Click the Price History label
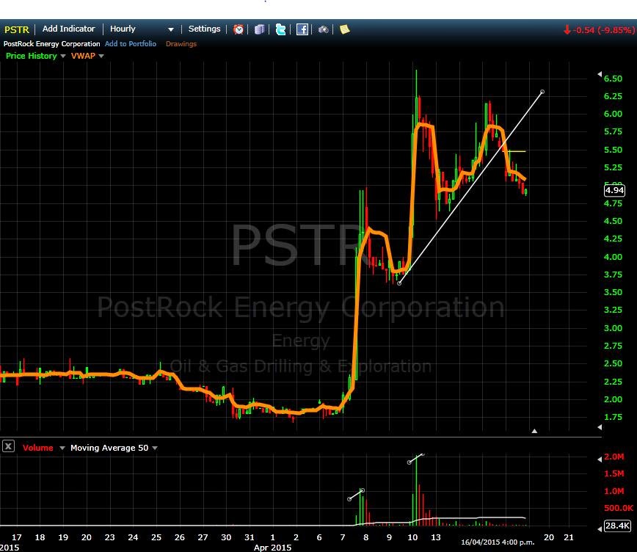This screenshot has height=552, width=637. point(32,56)
